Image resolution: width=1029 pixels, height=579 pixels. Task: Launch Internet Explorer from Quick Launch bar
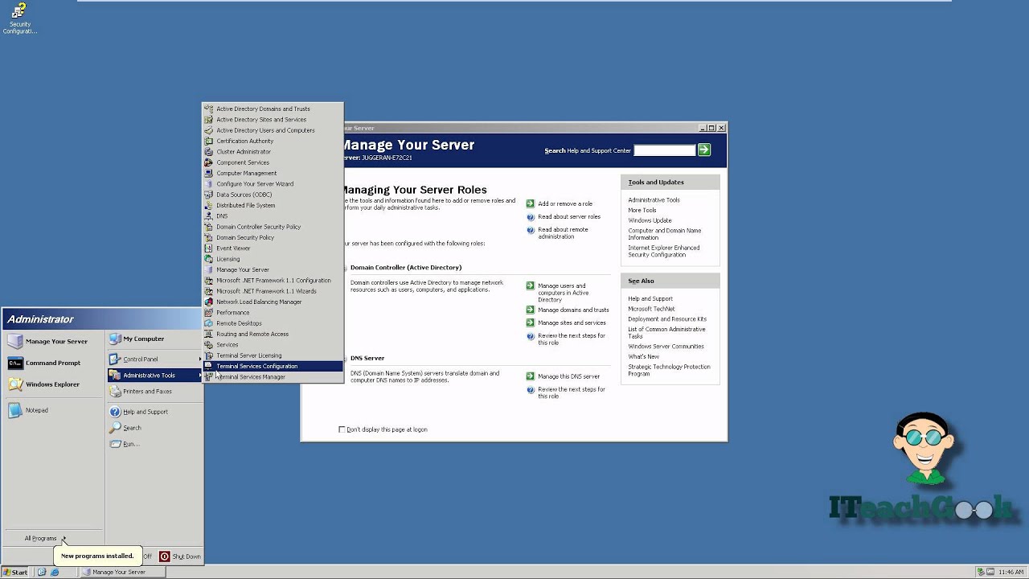coord(55,572)
